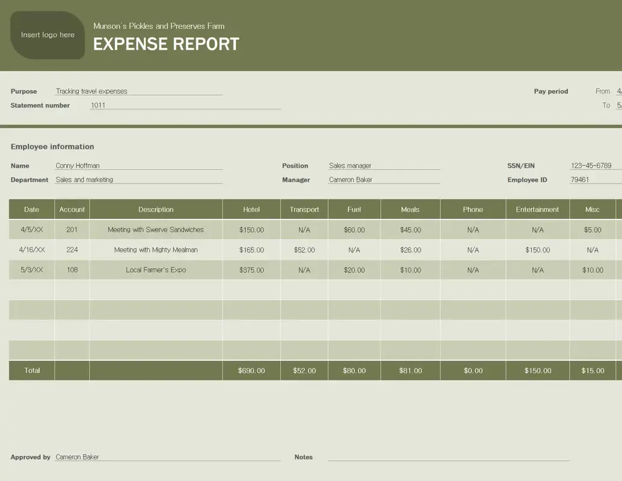Select the Entertainment column header

[x=538, y=209]
